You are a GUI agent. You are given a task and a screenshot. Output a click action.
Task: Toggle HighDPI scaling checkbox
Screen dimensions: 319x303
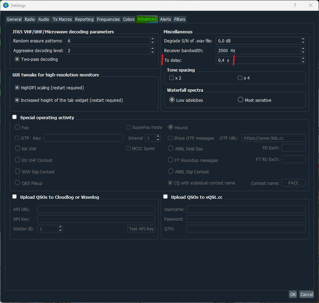click(x=17, y=88)
